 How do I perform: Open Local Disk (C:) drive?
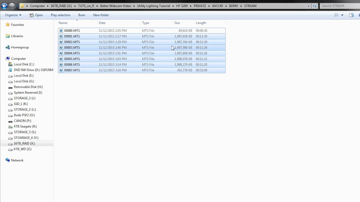[24, 64]
